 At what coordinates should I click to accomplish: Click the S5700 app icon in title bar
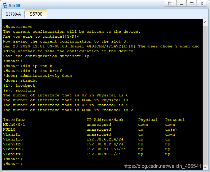point(5,5)
